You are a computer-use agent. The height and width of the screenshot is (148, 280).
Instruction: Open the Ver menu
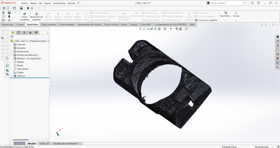tap(40, 3)
